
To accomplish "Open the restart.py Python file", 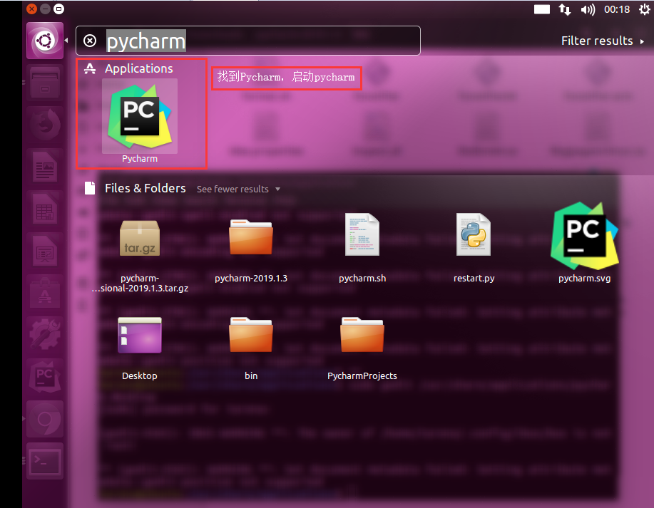I will (x=474, y=235).
